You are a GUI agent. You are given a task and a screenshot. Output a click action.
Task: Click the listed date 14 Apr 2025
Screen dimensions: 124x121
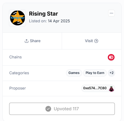pyautogui.click(x=59, y=21)
